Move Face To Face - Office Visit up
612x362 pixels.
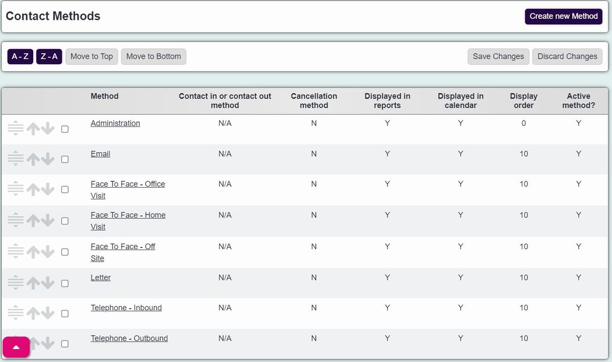point(33,189)
